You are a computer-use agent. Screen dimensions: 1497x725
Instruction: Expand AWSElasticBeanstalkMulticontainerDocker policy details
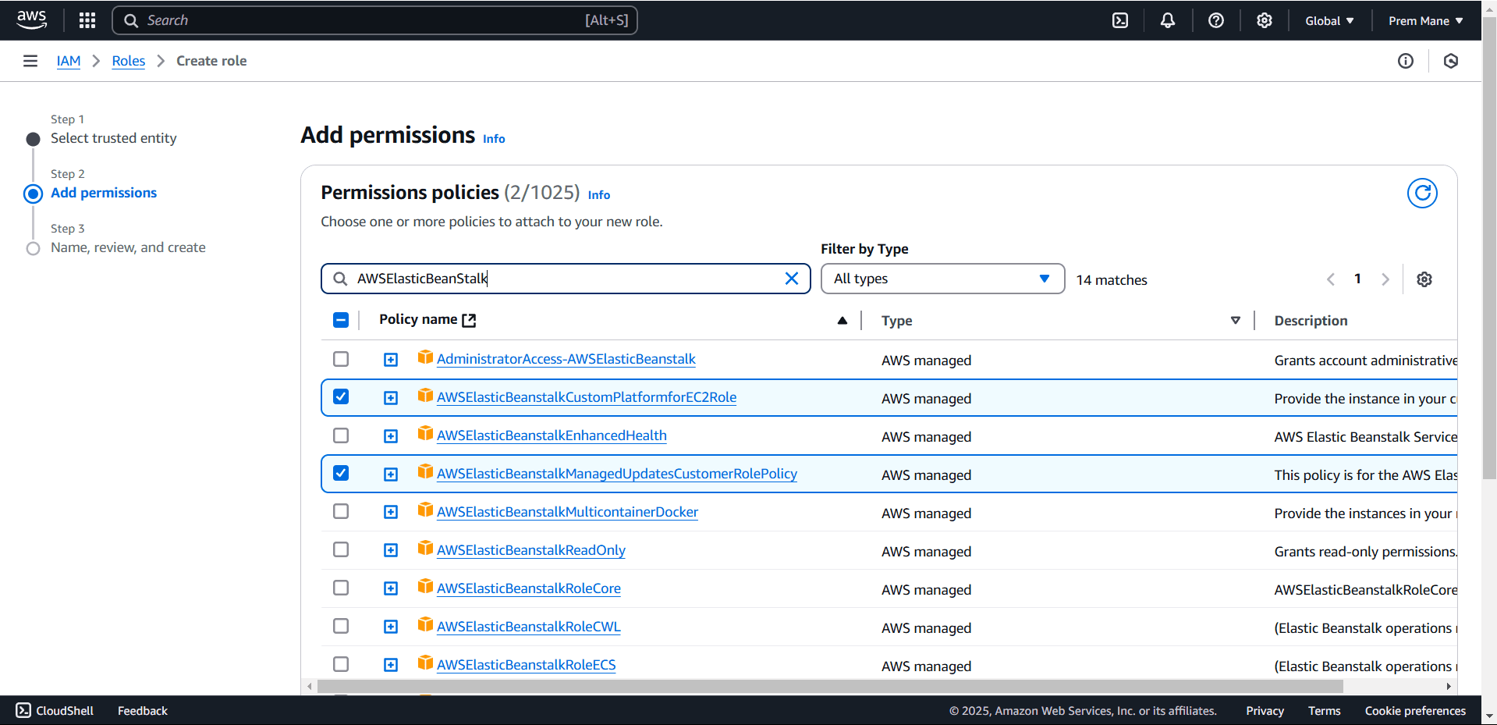(x=391, y=512)
